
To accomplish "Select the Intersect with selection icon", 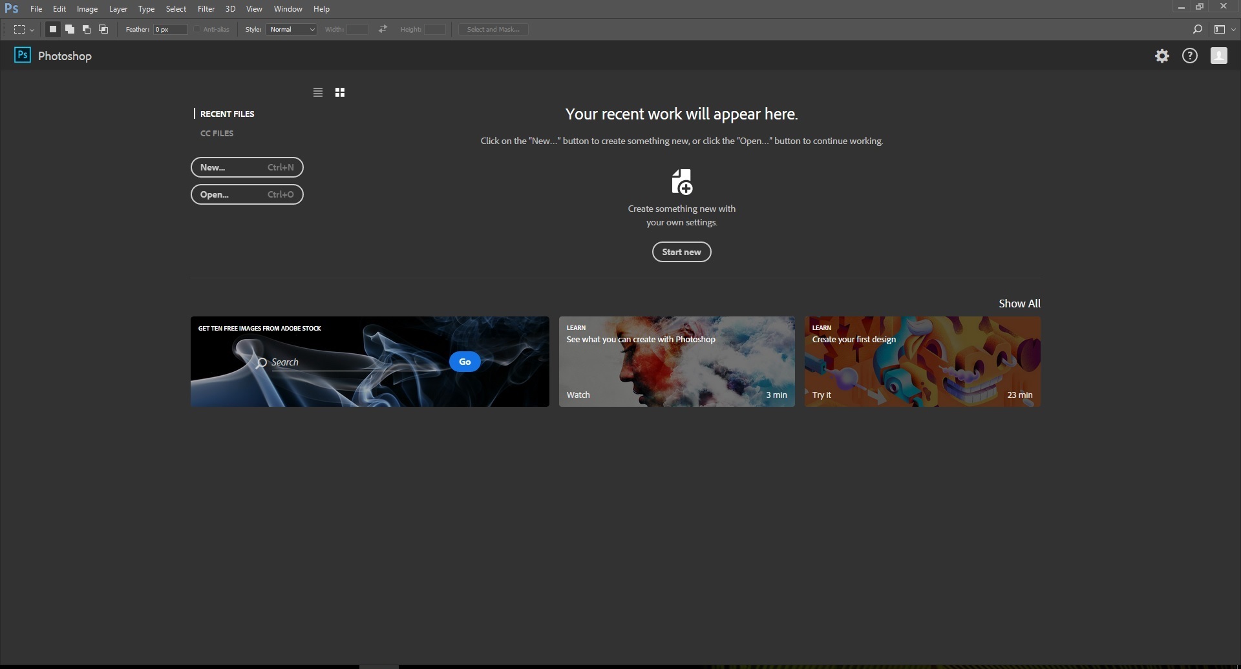I will [103, 29].
